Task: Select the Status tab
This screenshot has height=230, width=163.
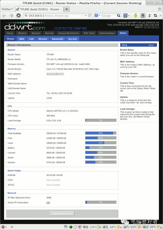Action: [123, 33]
